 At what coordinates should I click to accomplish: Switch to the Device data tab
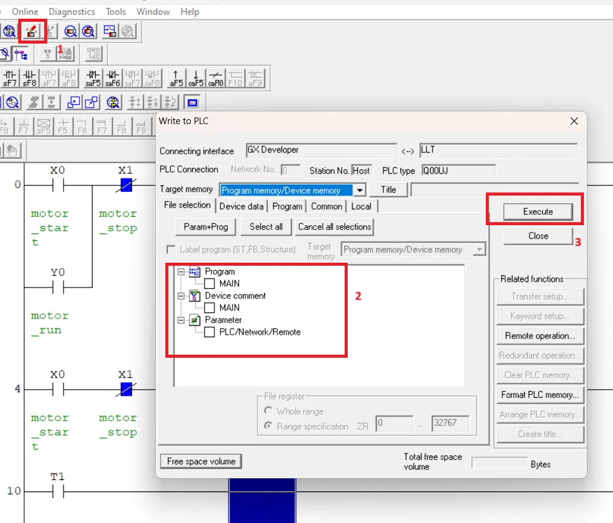tap(242, 206)
